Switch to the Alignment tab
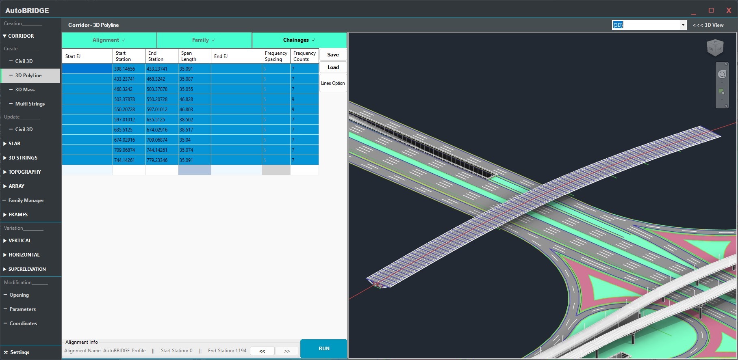 (x=109, y=40)
